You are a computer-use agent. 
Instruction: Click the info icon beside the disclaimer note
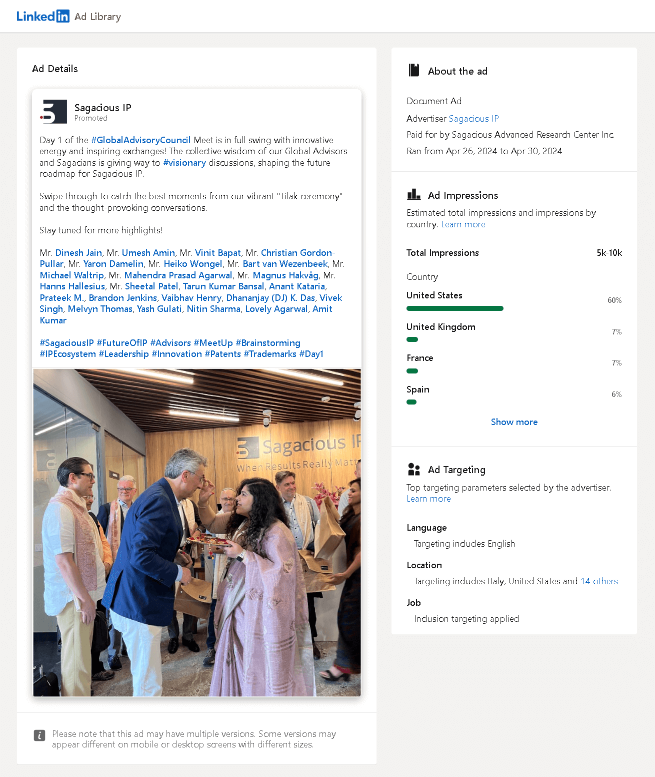(x=39, y=736)
